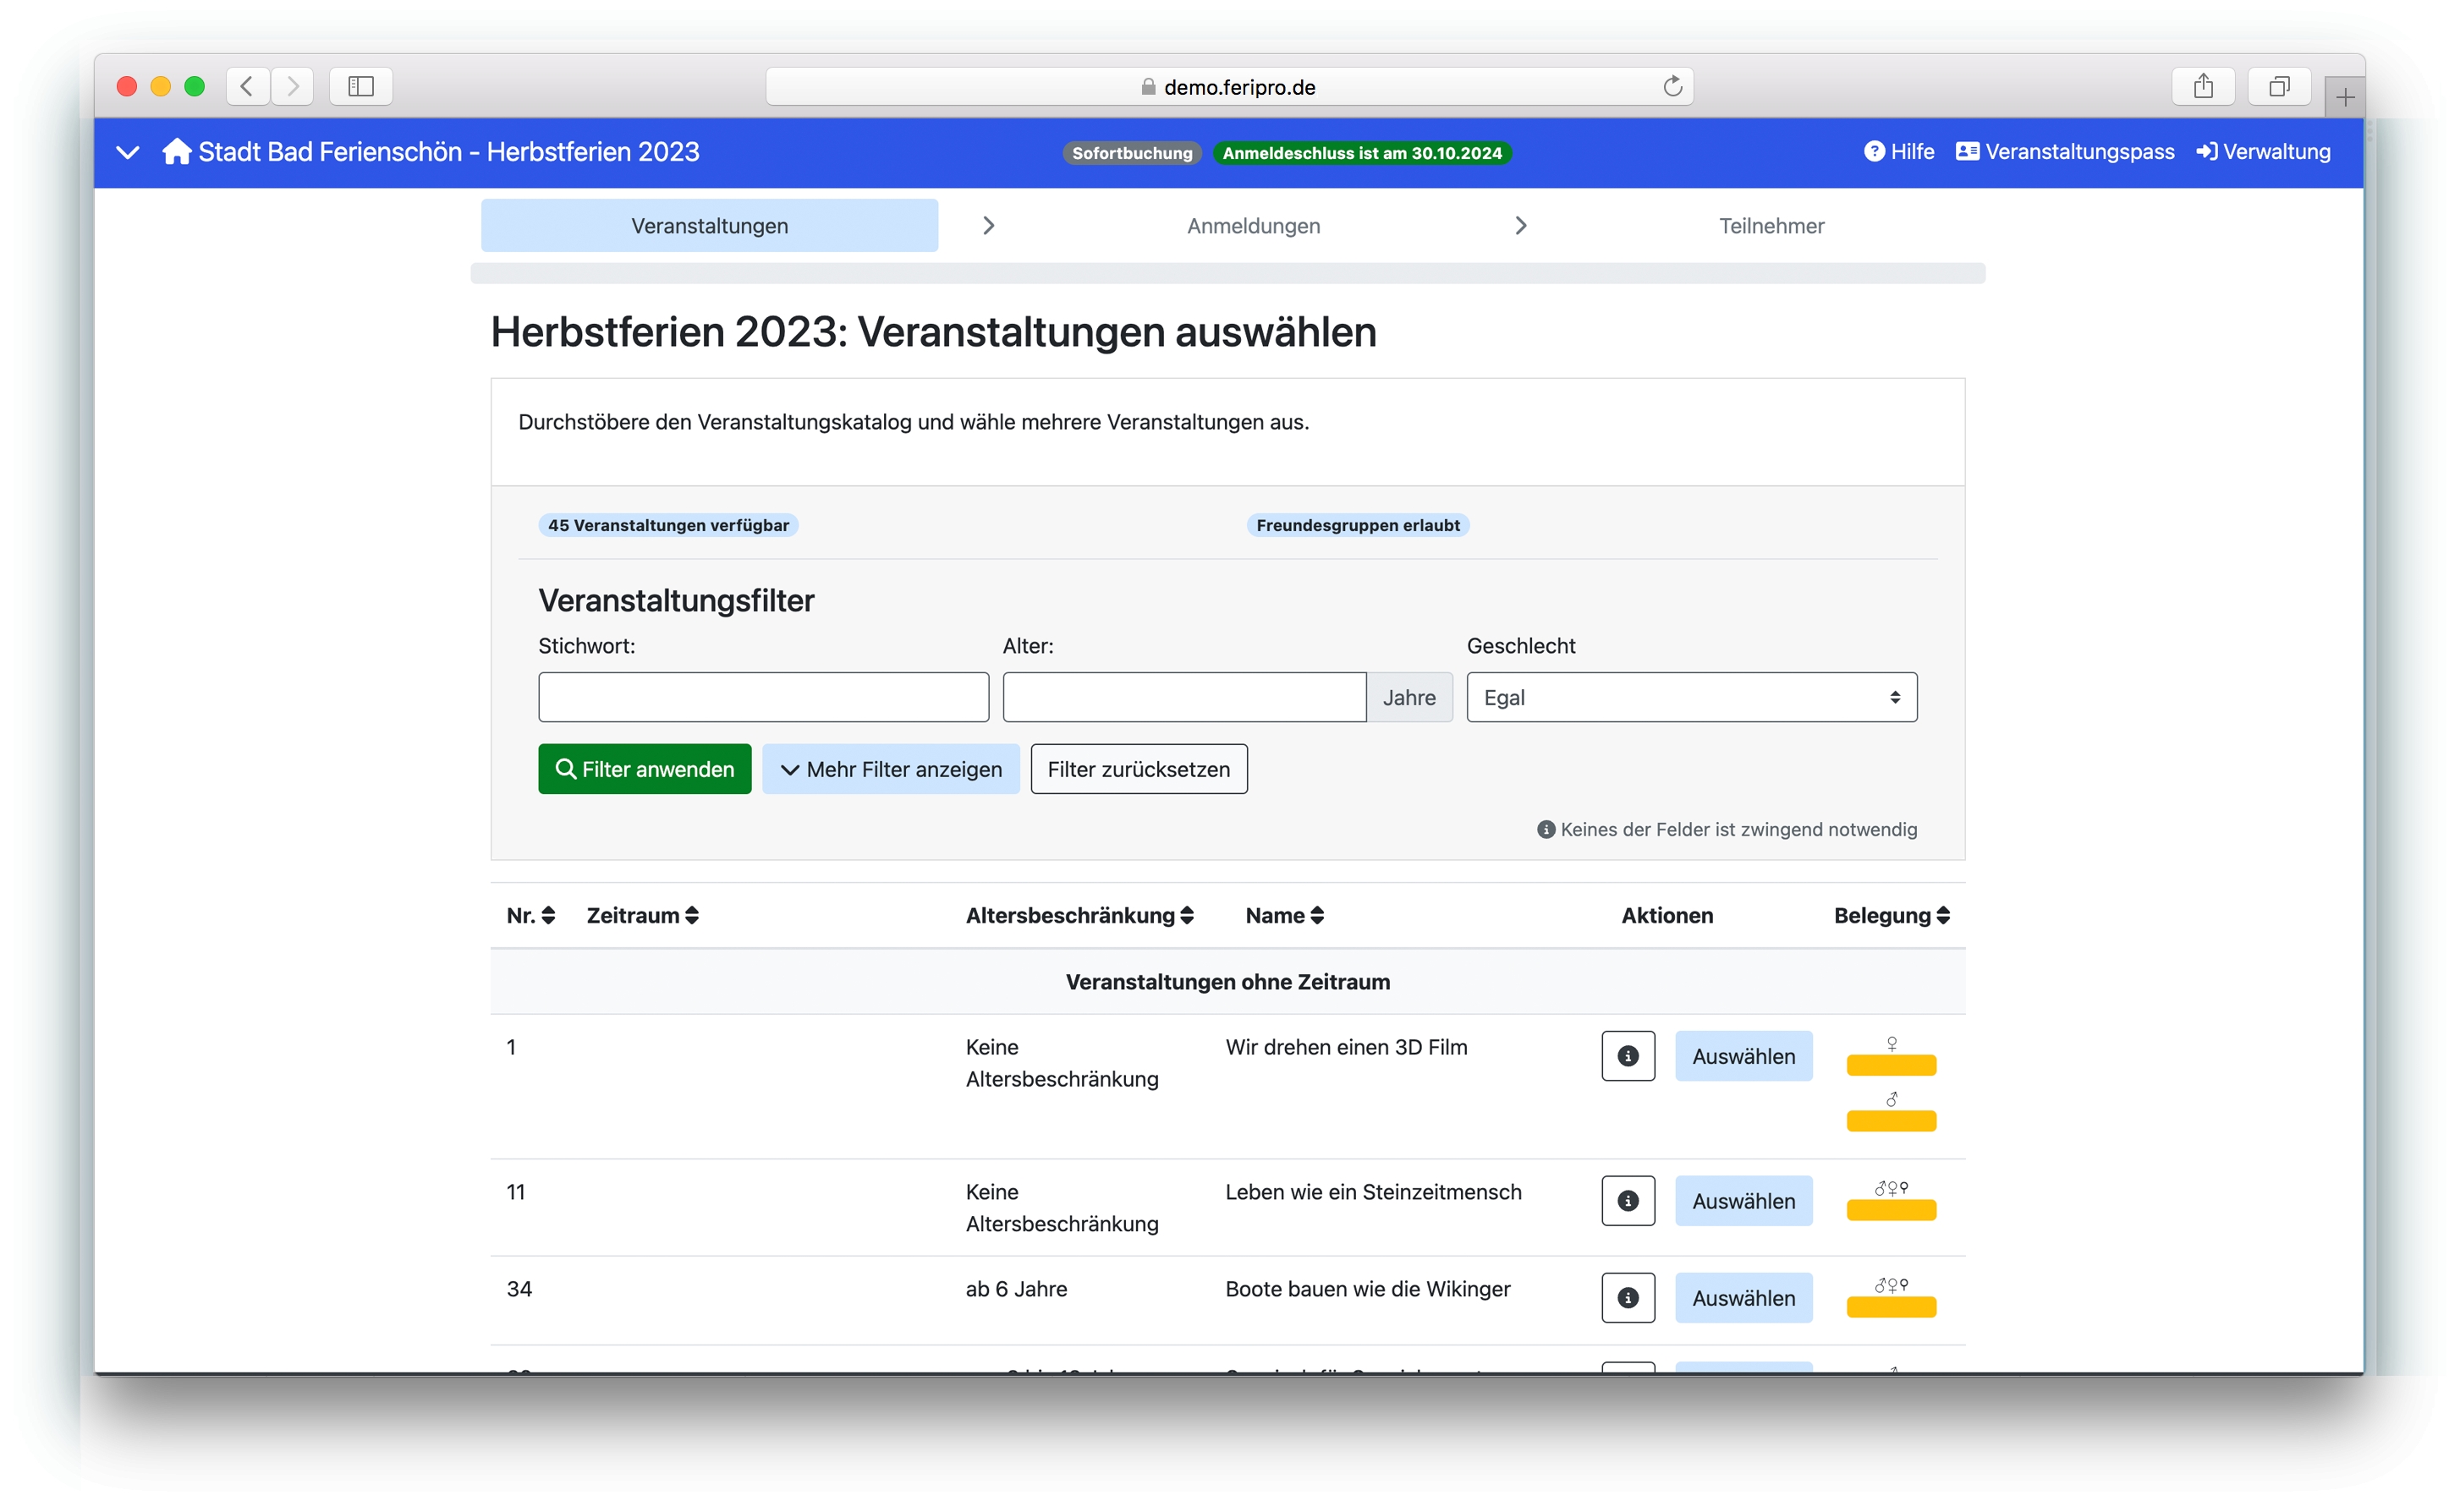Viewport: 2460px width, 1512px height.
Task: Click the Safari reload page icon
Action: click(x=1672, y=87)
